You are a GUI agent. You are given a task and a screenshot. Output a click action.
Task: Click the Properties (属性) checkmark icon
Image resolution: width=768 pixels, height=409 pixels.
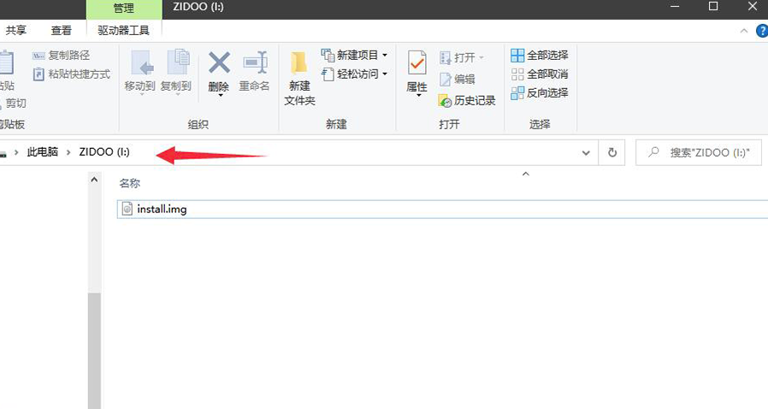point(416,62)
